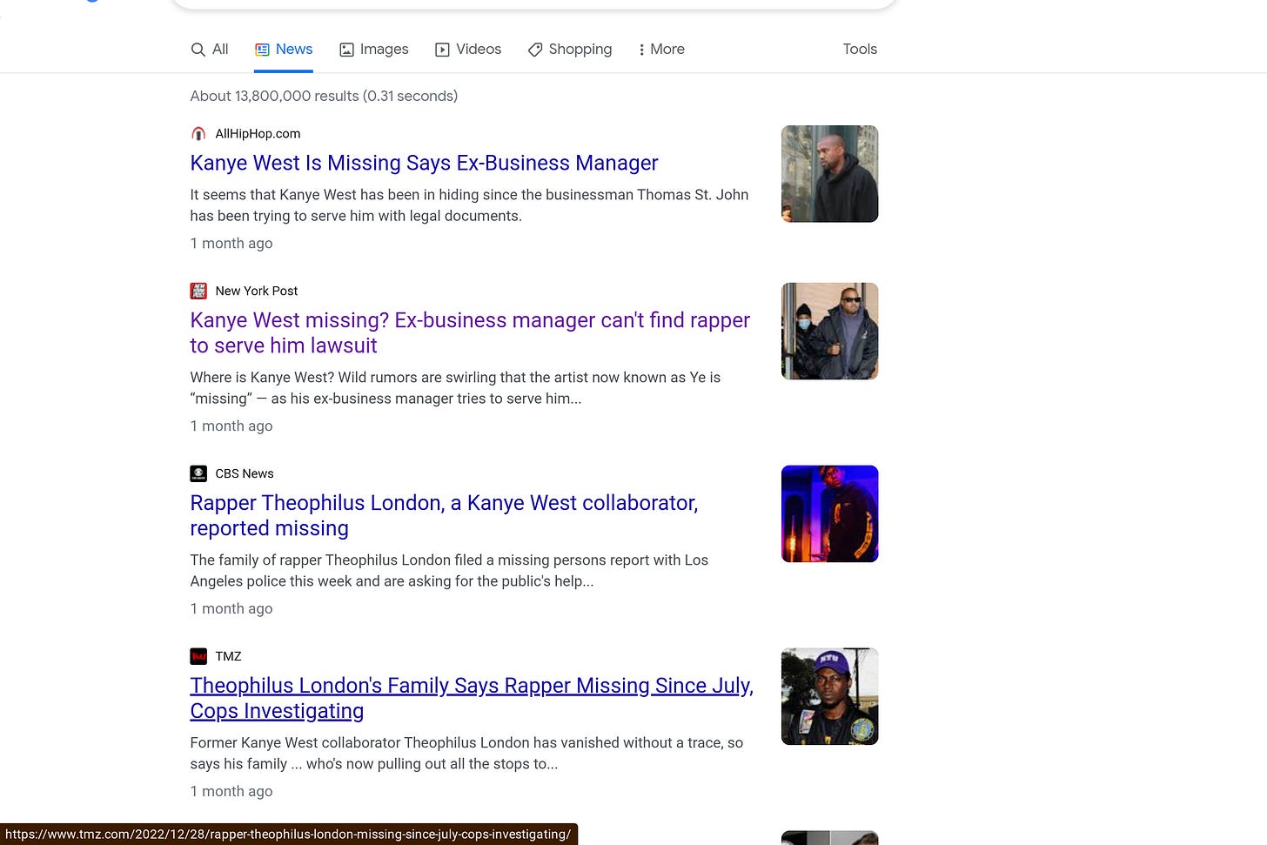
Task: Click inside the search input field
Action: [534, 3]
